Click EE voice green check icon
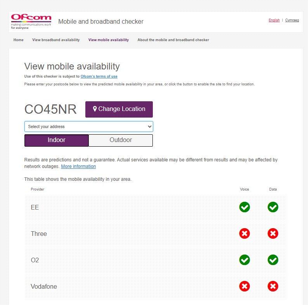Image resolution: width=308 pixels, height=305 pixels. tap(244, 207)
